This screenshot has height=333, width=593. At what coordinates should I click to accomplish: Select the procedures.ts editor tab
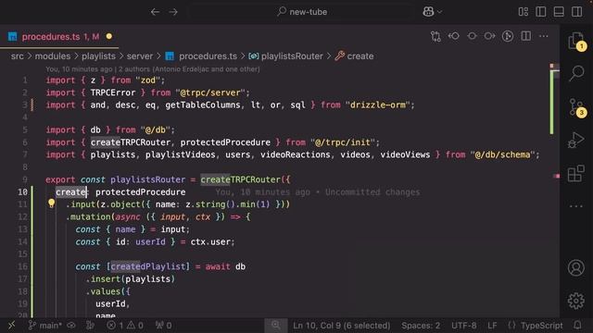pyautogui.click(x=59, y=37)
